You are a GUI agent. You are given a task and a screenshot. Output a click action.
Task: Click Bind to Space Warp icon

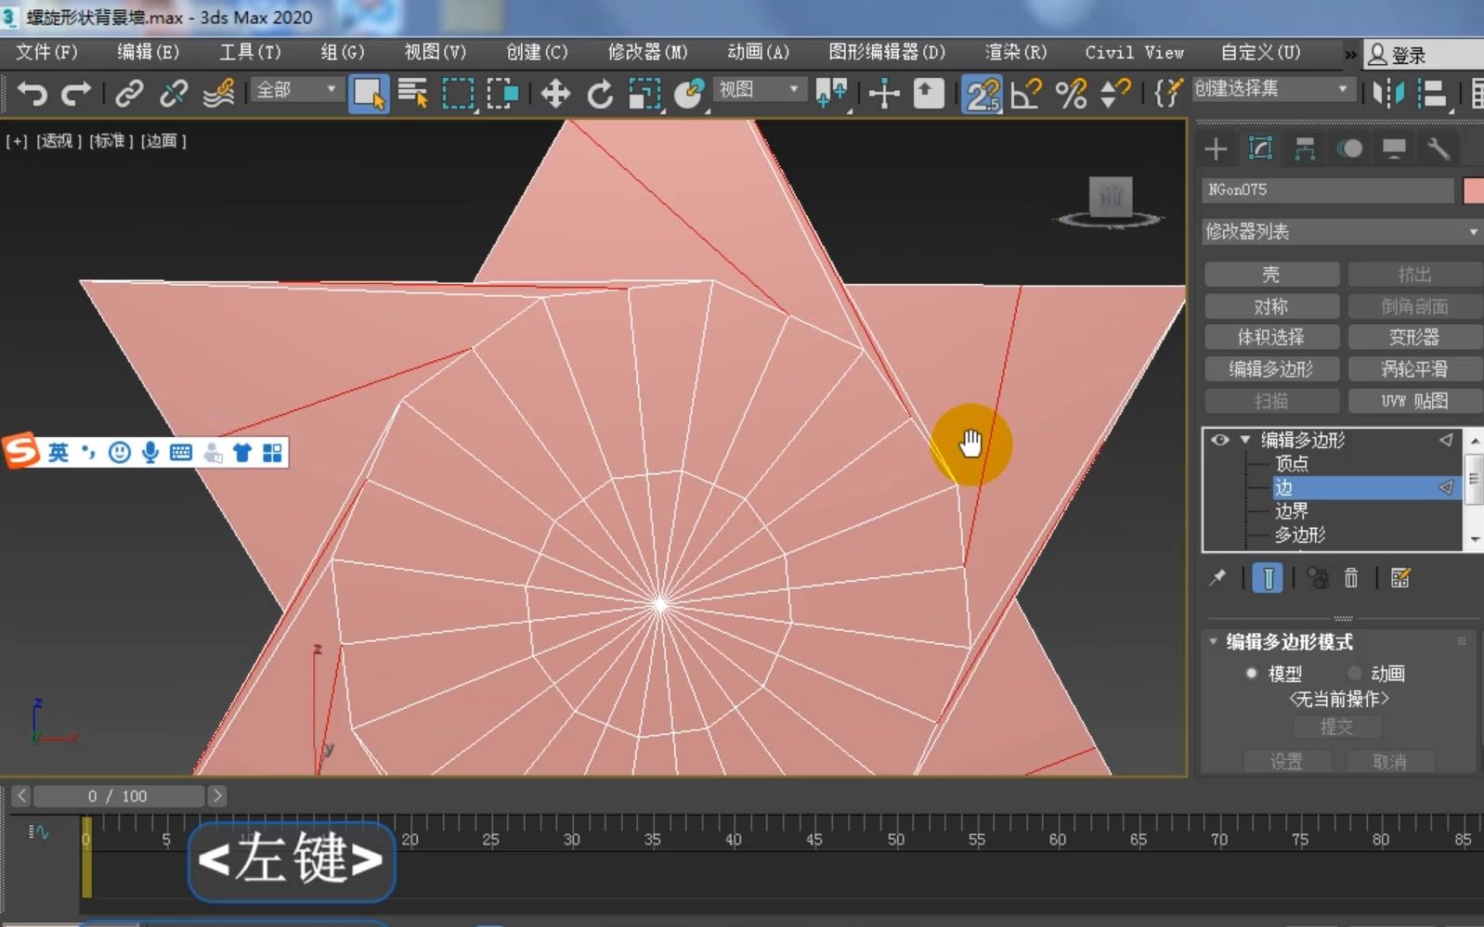tap(218, 93)
